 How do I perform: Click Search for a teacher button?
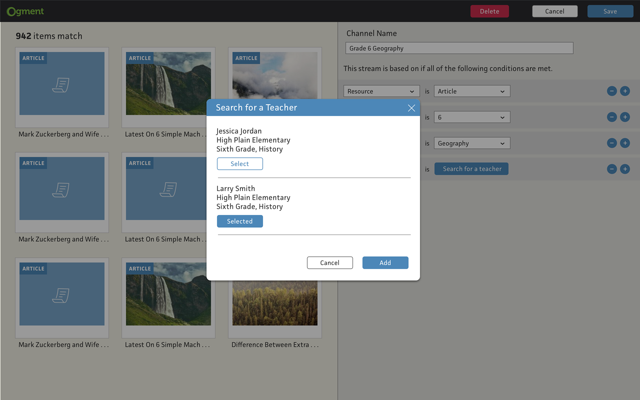471,169
